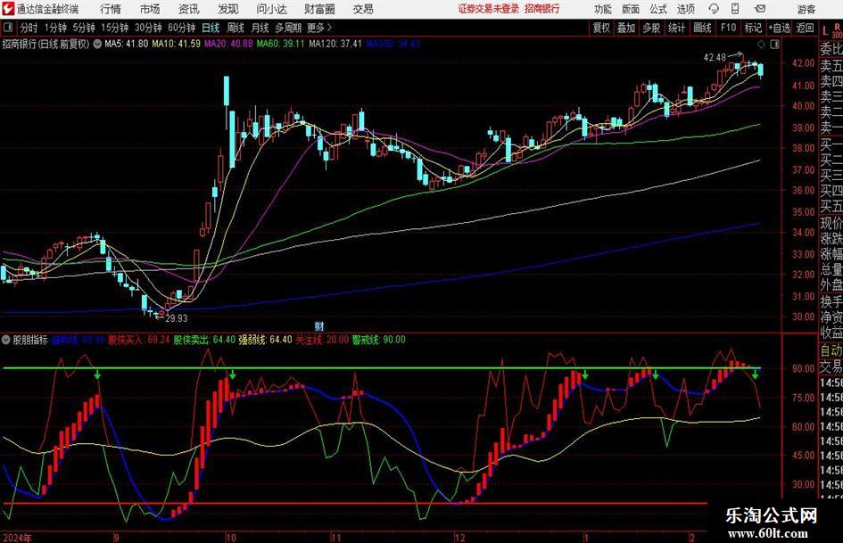843x543 pixels.
Task: Toggle the right sidebar panel icon
Action: coord(774,44)
